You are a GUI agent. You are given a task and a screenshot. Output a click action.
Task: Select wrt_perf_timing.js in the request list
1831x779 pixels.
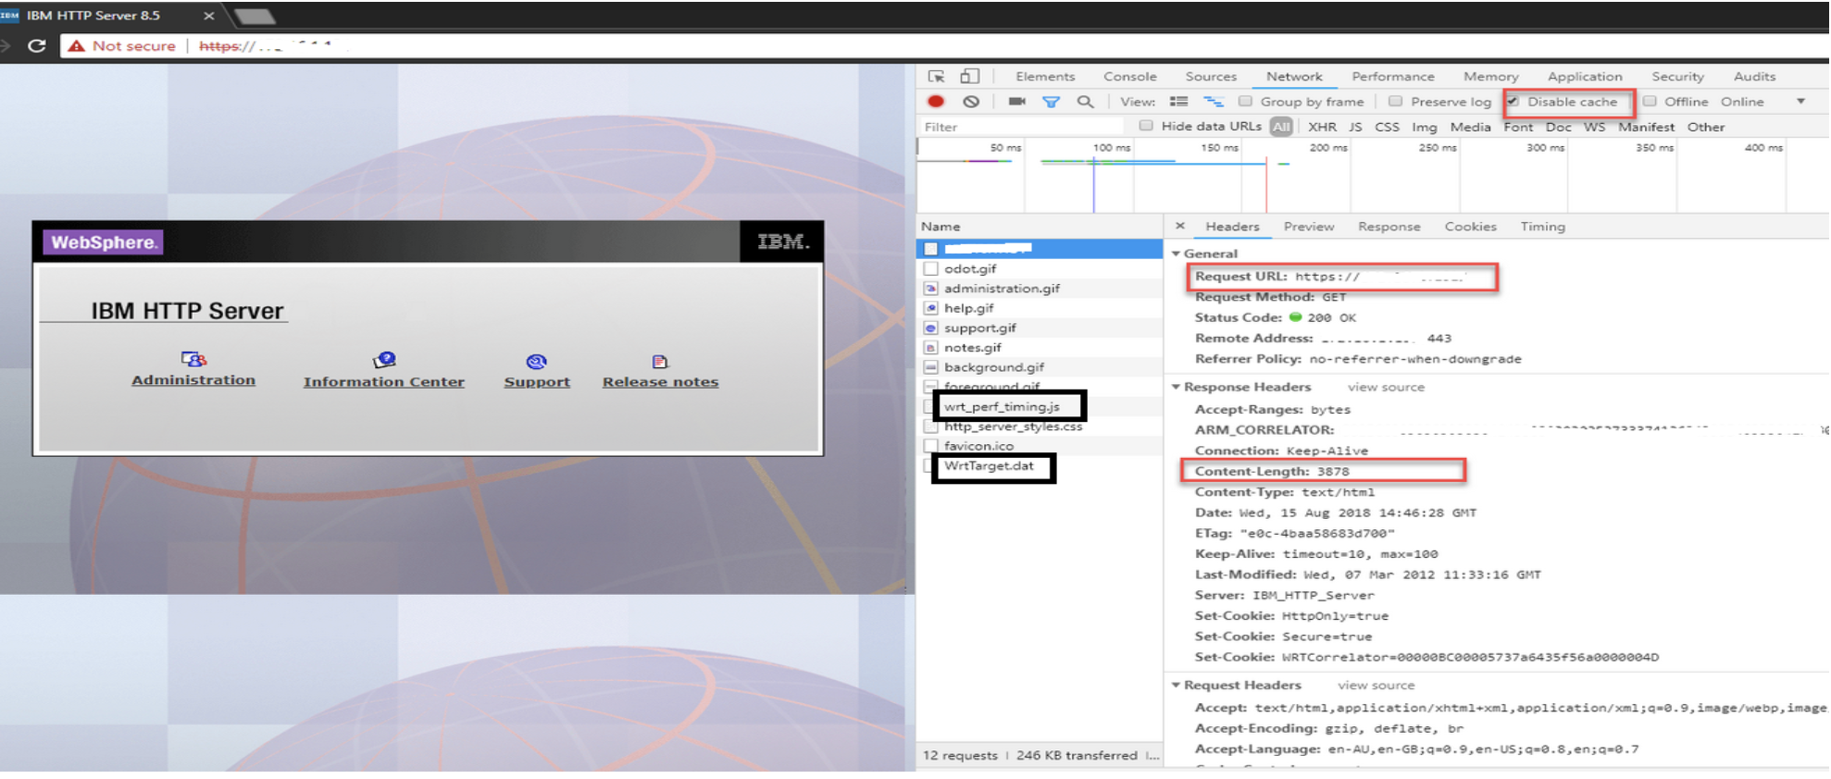(1002, 406)
